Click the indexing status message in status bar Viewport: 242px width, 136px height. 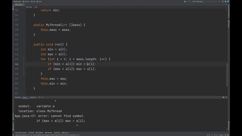(47, 135)
